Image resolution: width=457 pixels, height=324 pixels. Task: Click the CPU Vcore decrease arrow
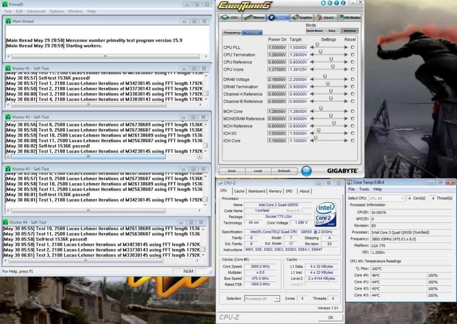[312, 69]
